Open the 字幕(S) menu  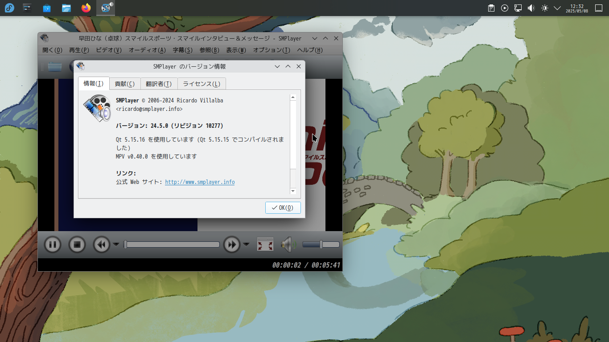[x=182, y=50]
